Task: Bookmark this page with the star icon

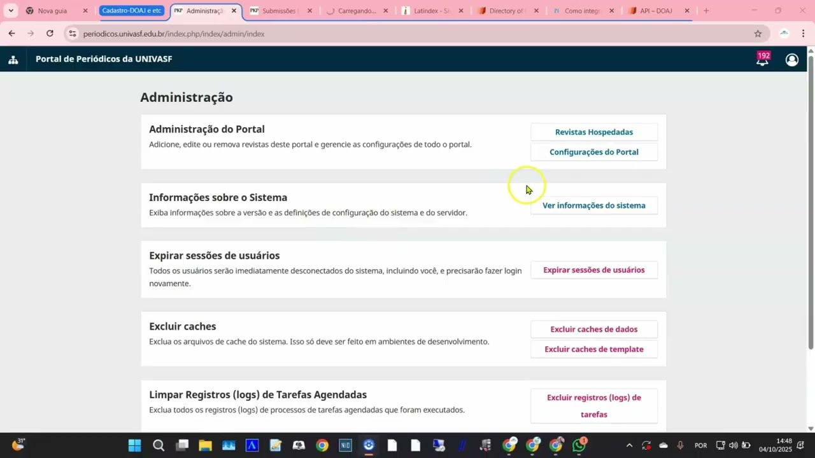Action: pyautogui.click(x=758, y=34)
